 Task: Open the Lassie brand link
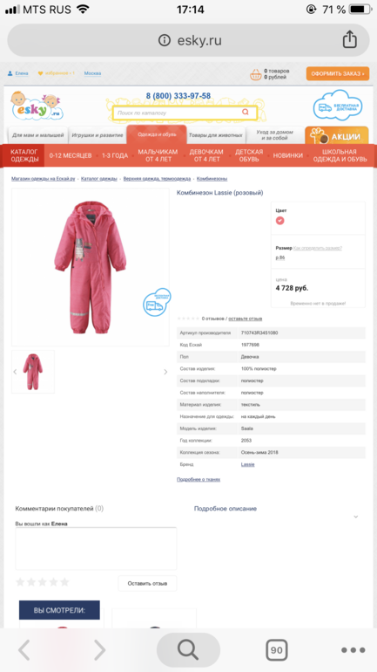(247, 464)
